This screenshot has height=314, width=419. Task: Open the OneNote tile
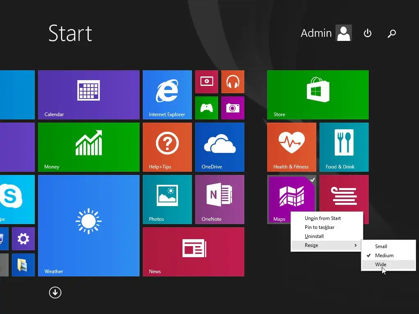pyautogui.click(x=220, y=200)
